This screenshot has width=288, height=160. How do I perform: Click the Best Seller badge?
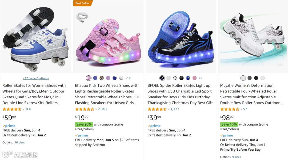tap(83, 3)
